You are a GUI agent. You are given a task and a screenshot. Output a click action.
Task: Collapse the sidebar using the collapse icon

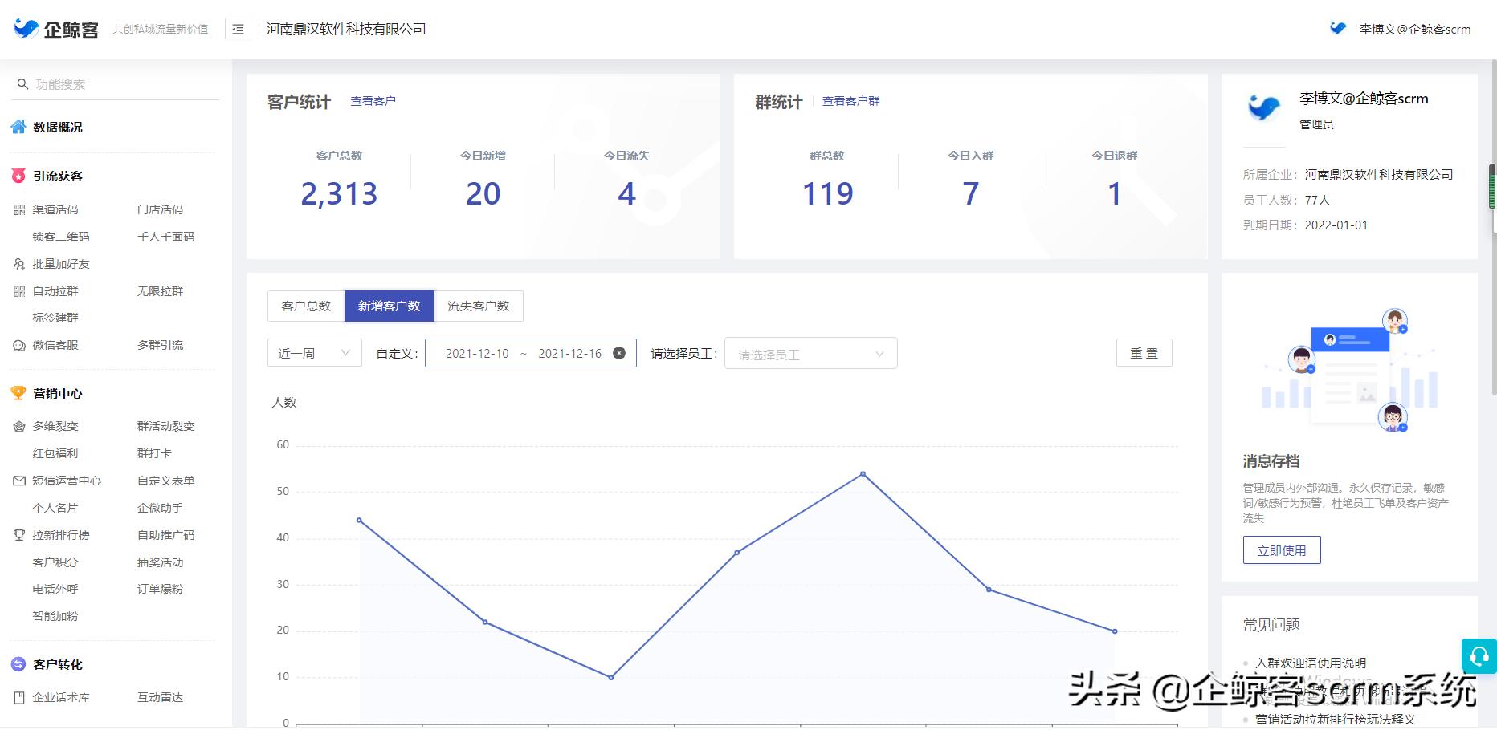coord(237,28)
